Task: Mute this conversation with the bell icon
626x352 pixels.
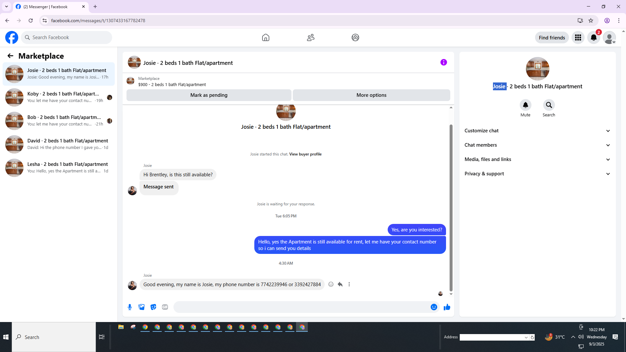Action: pos(526,105)
